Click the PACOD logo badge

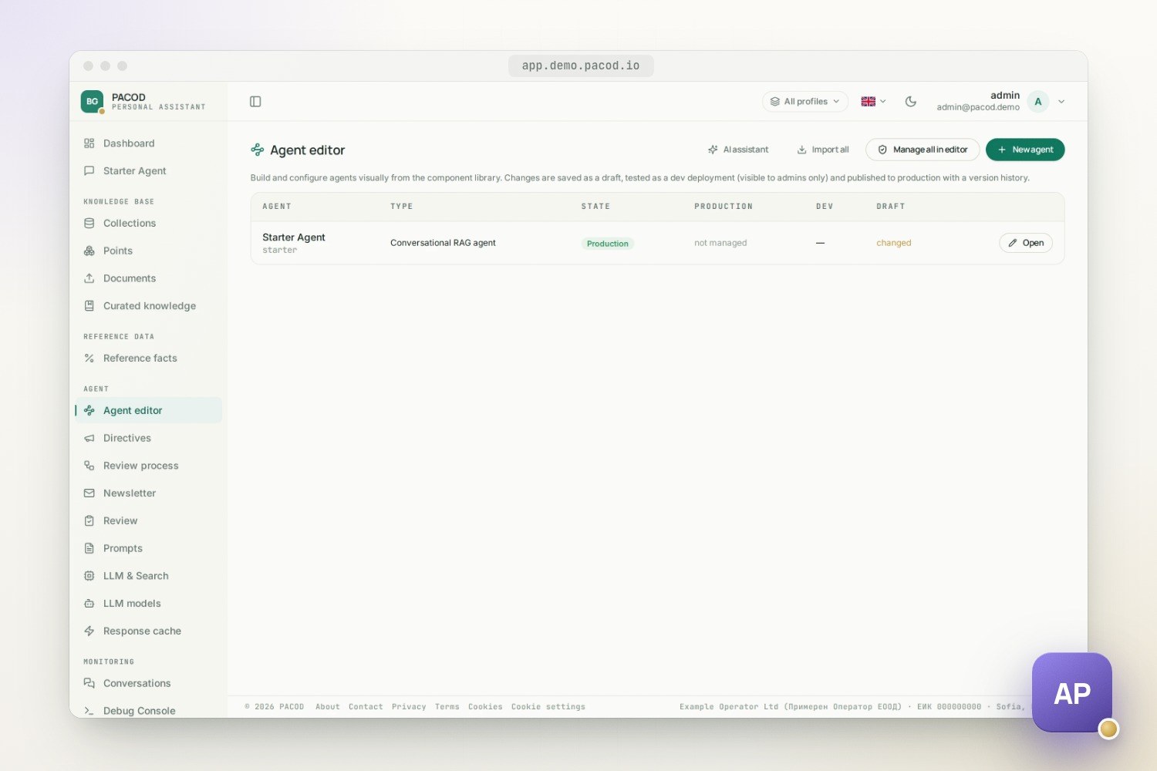pyautogui.click(x=93, y=102)
